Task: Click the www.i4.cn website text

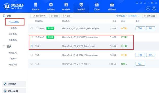Action: pos(17,8)
